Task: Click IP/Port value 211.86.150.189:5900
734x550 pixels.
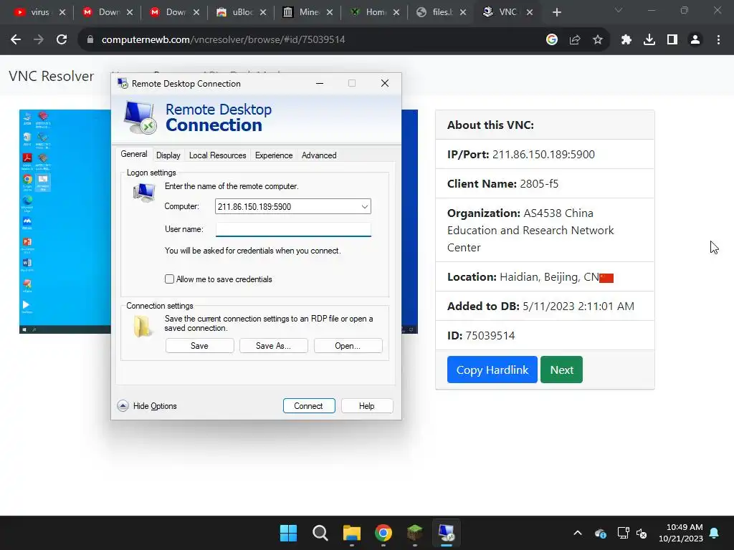Action: 543,155
